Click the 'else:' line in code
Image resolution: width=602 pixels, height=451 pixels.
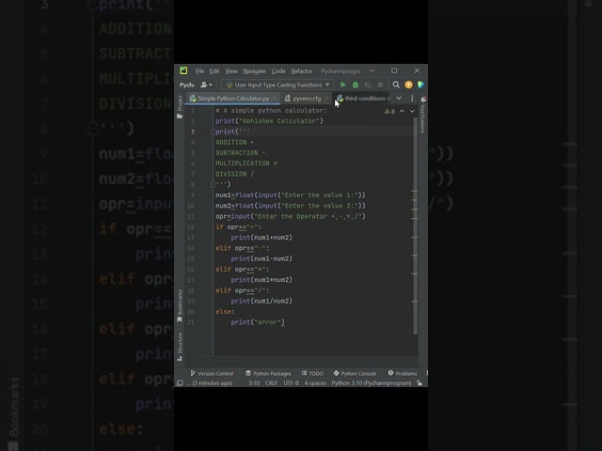[x=225, y=312]
